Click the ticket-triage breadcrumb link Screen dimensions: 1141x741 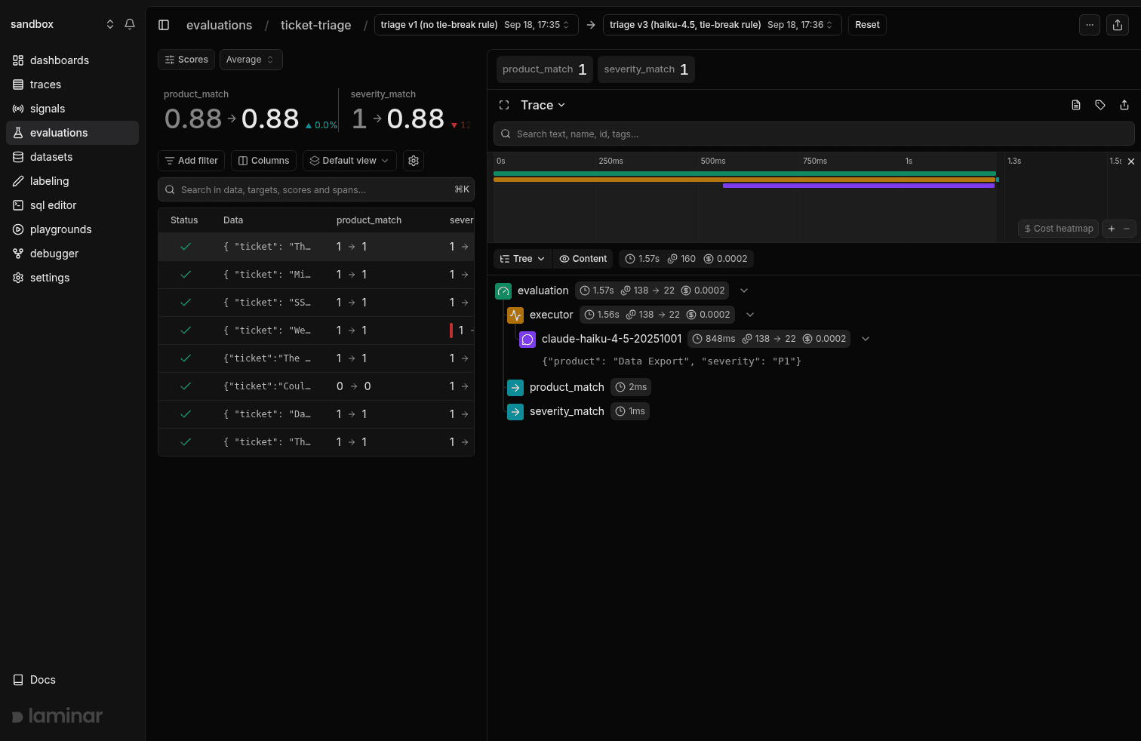point(315,25)
